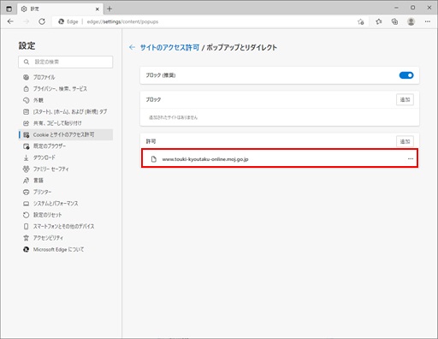Image resolution: width=438 pixels, height=339 pixels.
Task: Open スマートフォンとその他のデバイス section
Action: (66, 226)
